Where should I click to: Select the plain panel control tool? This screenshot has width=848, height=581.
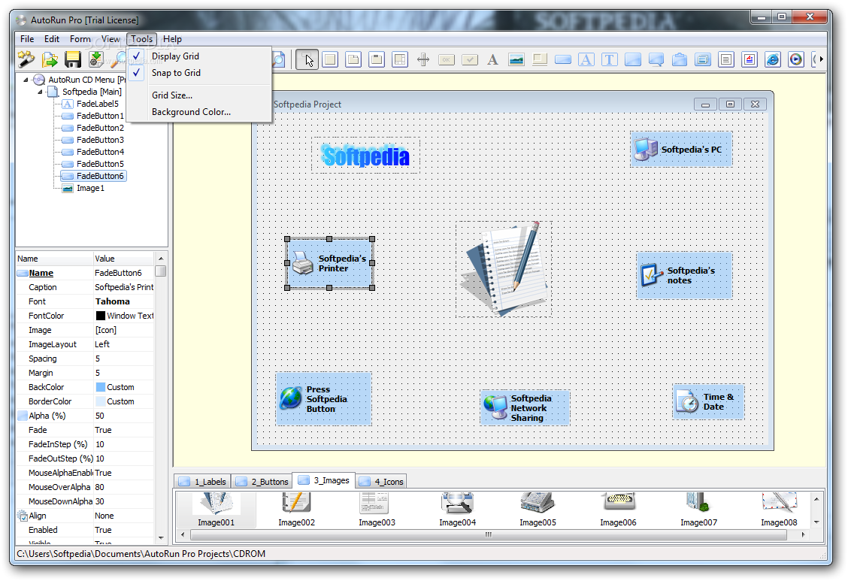(x=330, y=59)
